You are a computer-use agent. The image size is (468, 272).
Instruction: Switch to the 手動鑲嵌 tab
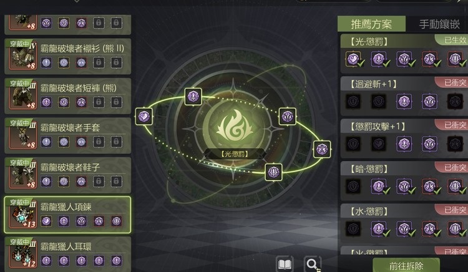[439, 24]
